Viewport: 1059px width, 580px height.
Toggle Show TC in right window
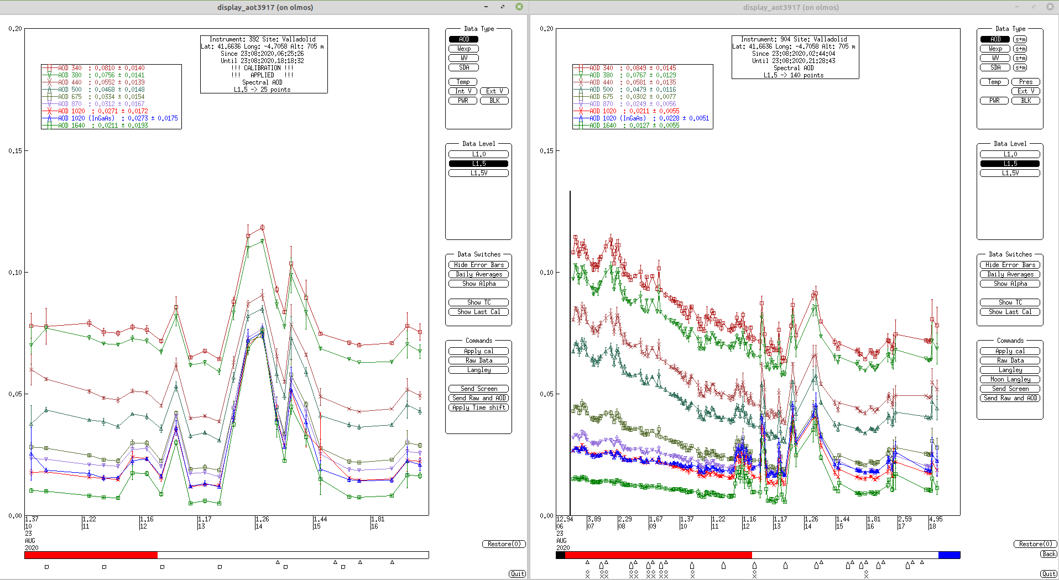pyautogui.click(x=1010, y=302)
